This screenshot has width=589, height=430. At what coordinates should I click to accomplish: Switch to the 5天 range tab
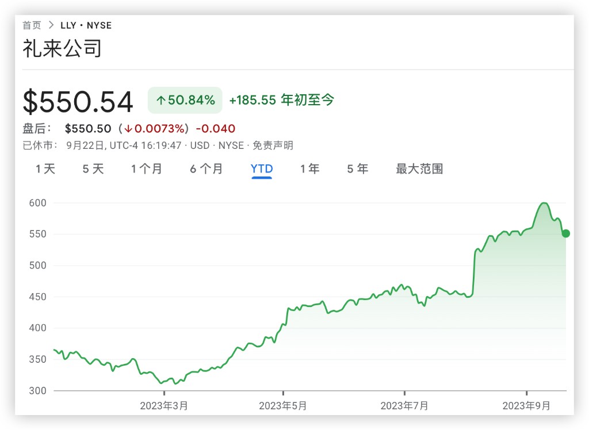[x=93, y=169]
